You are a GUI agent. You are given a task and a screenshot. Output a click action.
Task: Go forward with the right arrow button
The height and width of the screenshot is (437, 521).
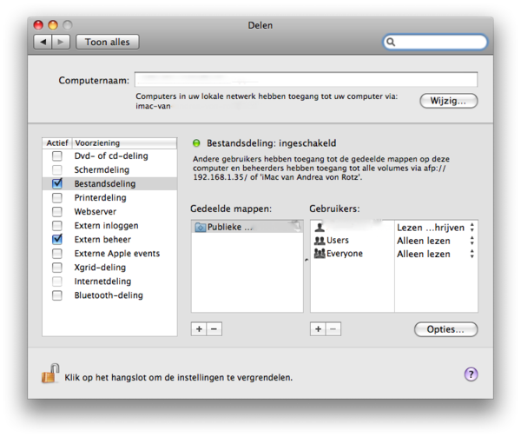pyautogui.click(x=61, y=42)
